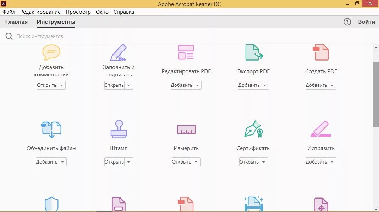
Task: Click the Export PDF icon
Action: tap(254, 52)
